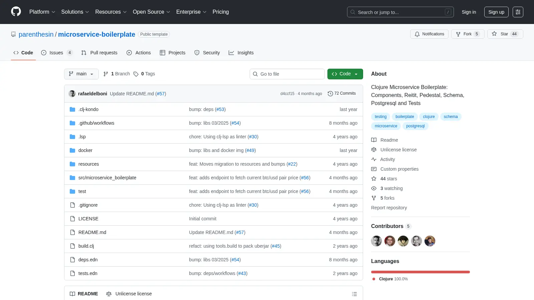Click the microservice topic tag
The width and height of the screenshot is (534, 300).
point(386,126)
